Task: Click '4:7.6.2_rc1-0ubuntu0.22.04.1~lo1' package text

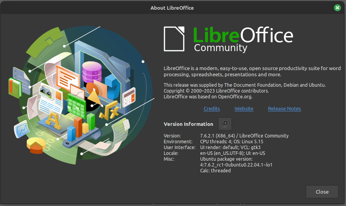Action: tap(236, 165)
